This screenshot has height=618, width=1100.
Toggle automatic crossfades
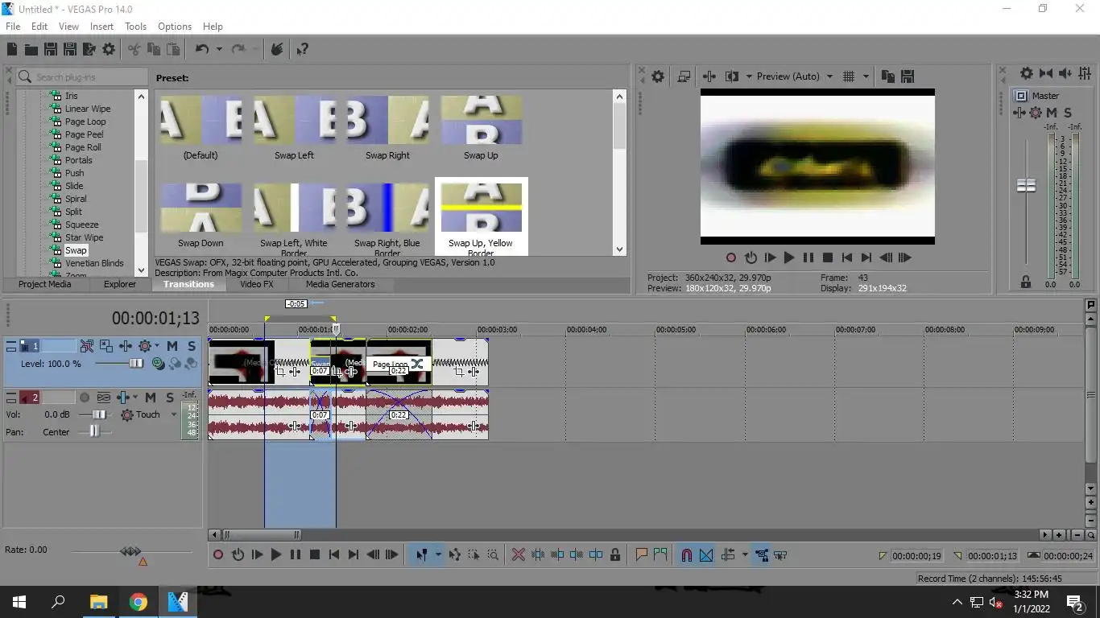click(x=706, y=555)
